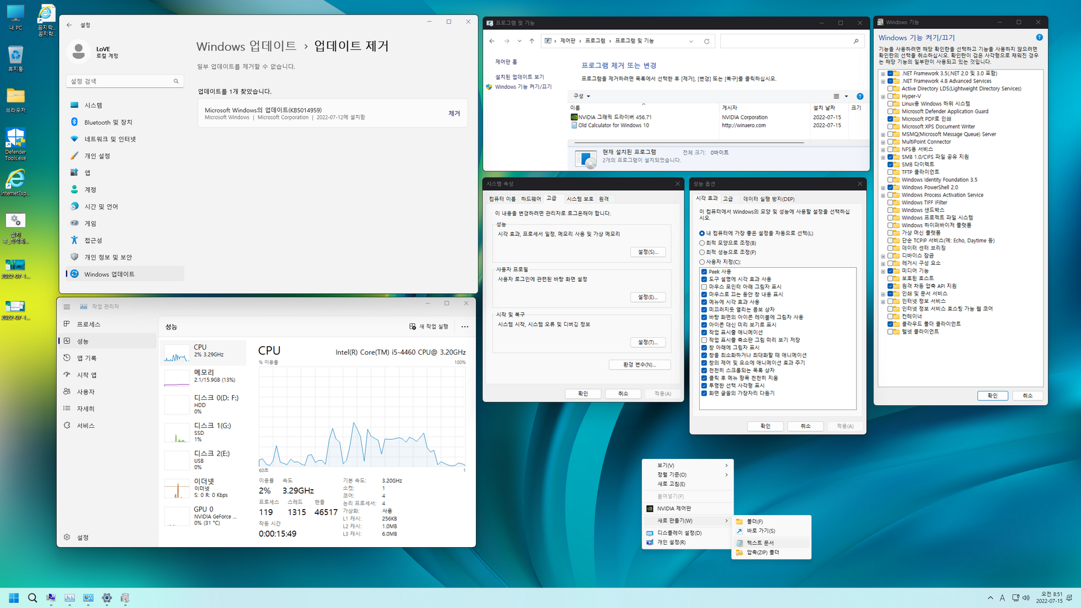Viewport: 1081px width, 608px height.
Task: Click 확인 in Windows 기능 dialog
Action: tap(992, 396)
